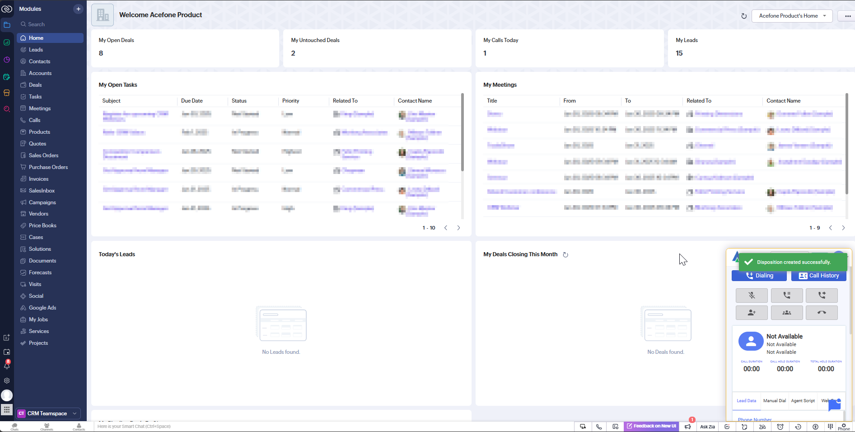
Task: Expand the CRM Teamspace switcher
Action: tap(48, 413)
